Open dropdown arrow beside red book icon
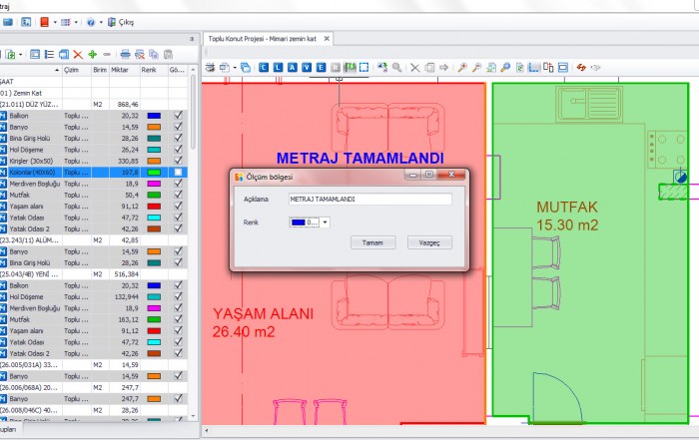The image size is (699, 440). (53, 21)
